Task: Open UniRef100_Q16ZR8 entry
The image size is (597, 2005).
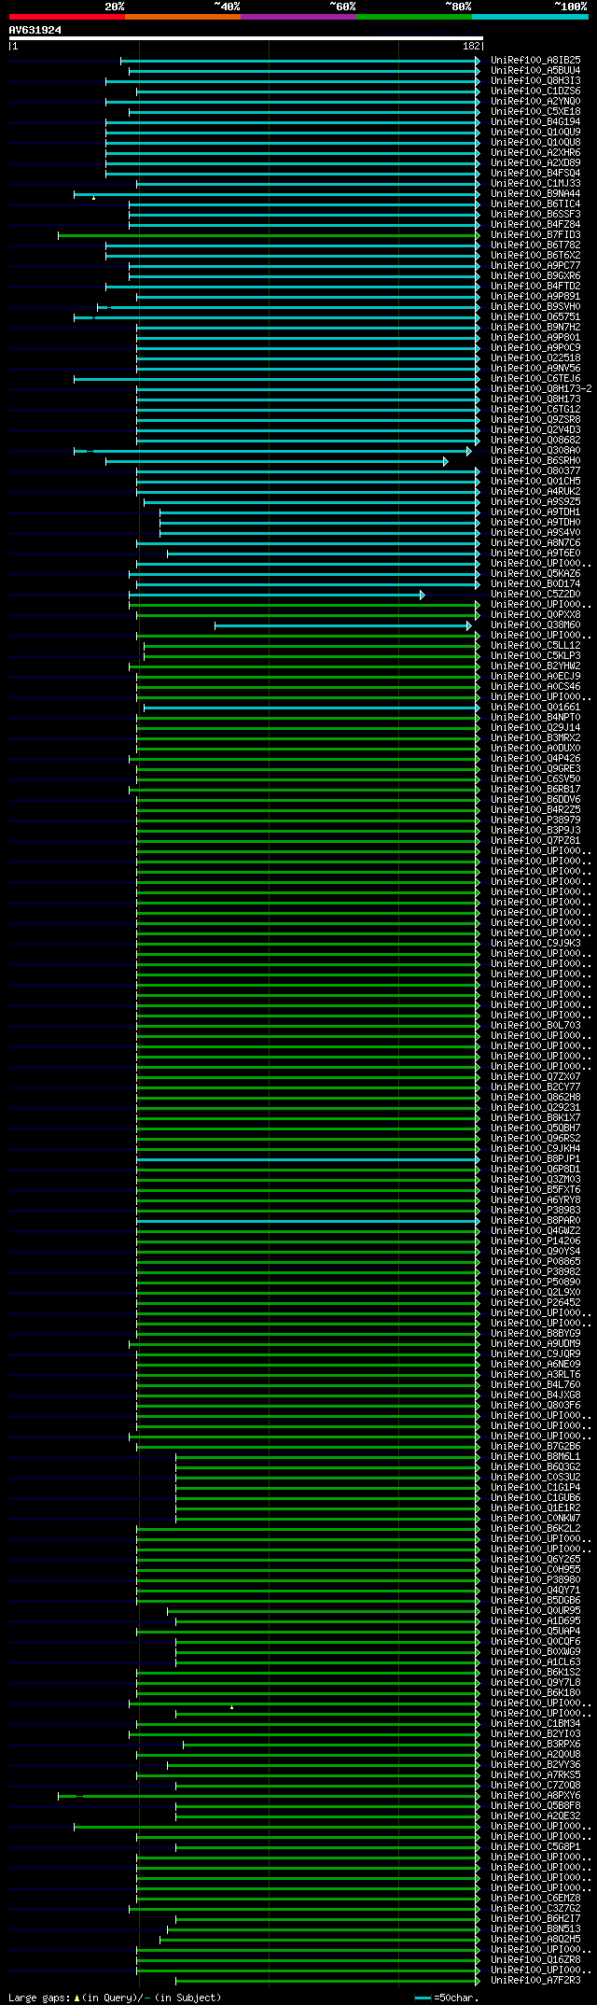Action: pos(535,1959)
